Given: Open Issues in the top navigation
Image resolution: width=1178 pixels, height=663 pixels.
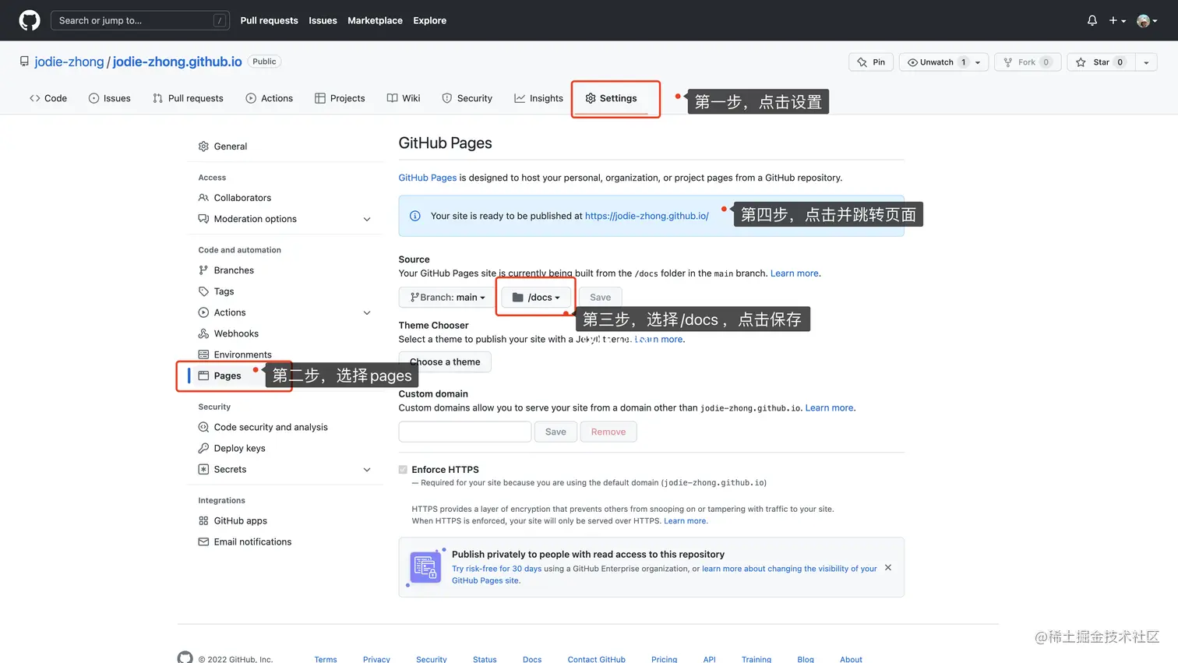Looking at the screenshot, I should click(323, 20).
